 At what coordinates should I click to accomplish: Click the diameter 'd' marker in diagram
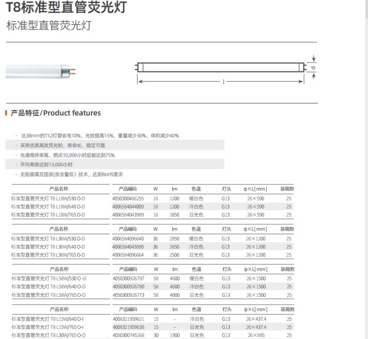(x=313, y=68)
